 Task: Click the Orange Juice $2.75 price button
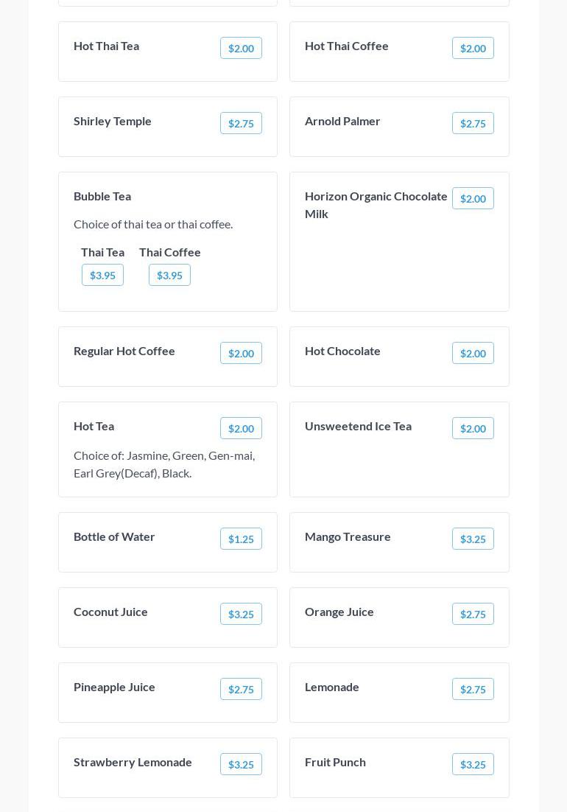473,614
